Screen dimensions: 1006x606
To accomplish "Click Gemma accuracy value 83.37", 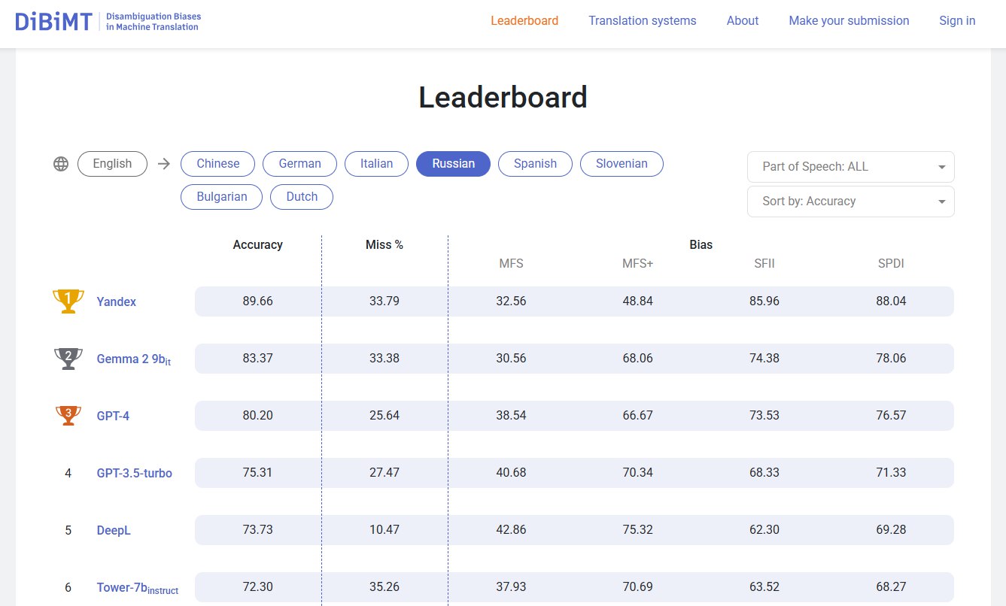I will [x=258, y=359].
